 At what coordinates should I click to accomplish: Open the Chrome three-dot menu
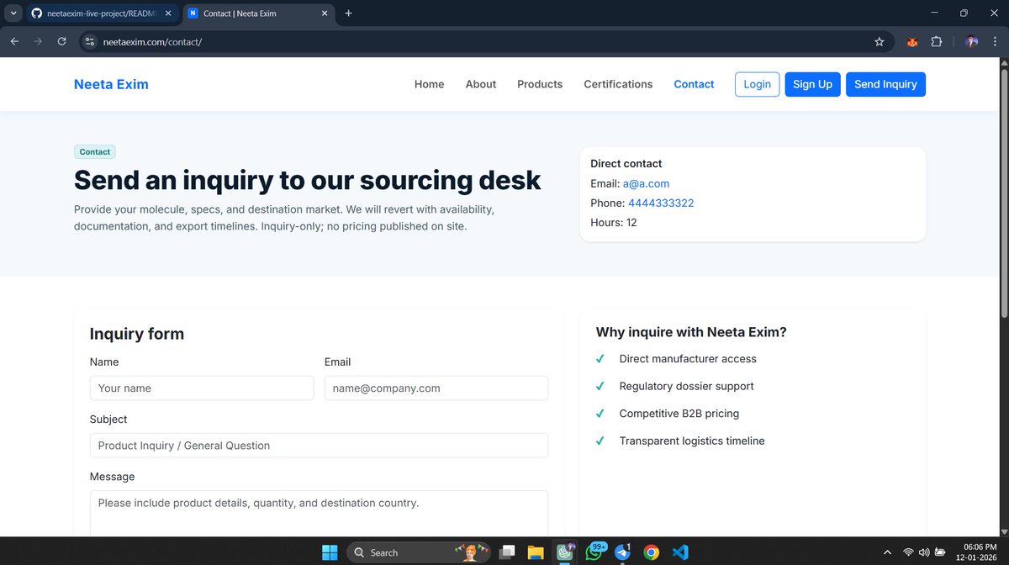click(995, 41)
